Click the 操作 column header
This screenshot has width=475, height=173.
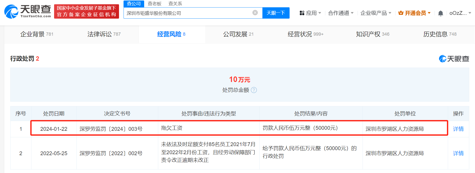click(x=458, y=114)
